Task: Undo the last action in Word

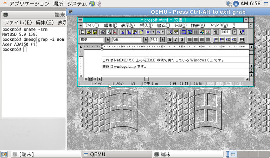Action: (x=149, y=32)
